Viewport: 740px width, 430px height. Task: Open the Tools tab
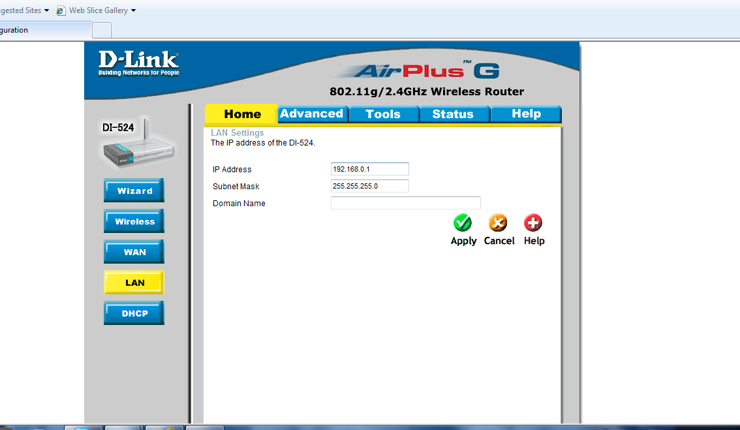click(384, 114)
